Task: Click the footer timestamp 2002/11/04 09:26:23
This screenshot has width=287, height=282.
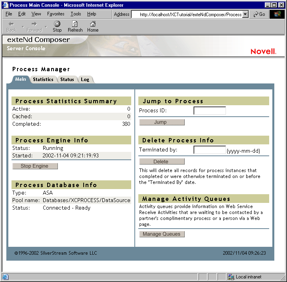Action: [244, 253]
